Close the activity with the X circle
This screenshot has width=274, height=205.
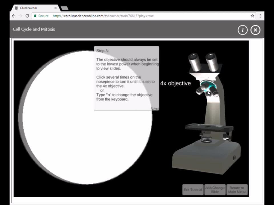255,30
